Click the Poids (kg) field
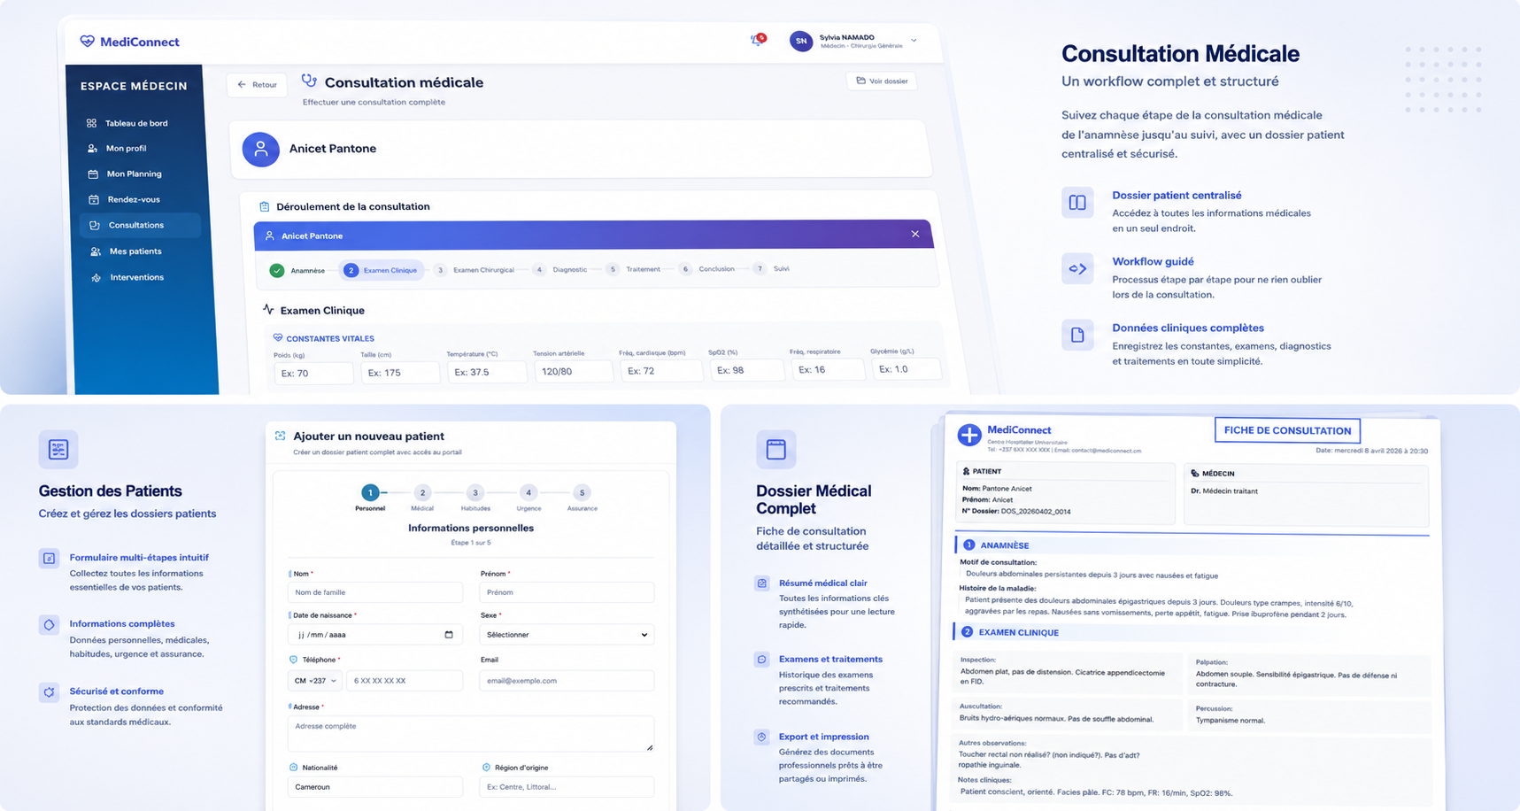1520x811 pixels. pos(313,374)
